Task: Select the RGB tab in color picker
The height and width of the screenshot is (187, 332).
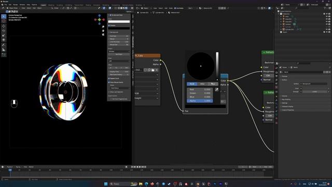Action: pyautogui.click(x=192, y=84)
